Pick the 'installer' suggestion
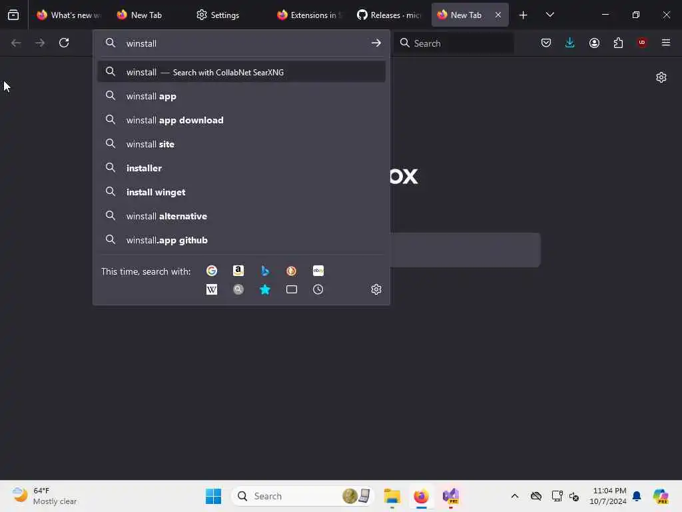 241,168
